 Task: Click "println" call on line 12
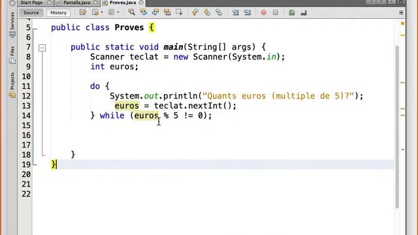(180, 96)
